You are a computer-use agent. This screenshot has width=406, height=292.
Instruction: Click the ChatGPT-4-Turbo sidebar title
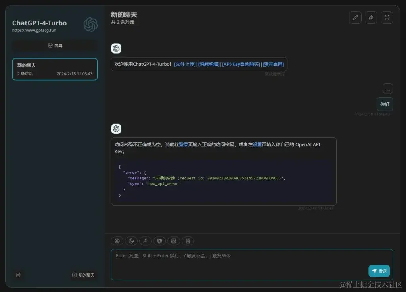39,23
